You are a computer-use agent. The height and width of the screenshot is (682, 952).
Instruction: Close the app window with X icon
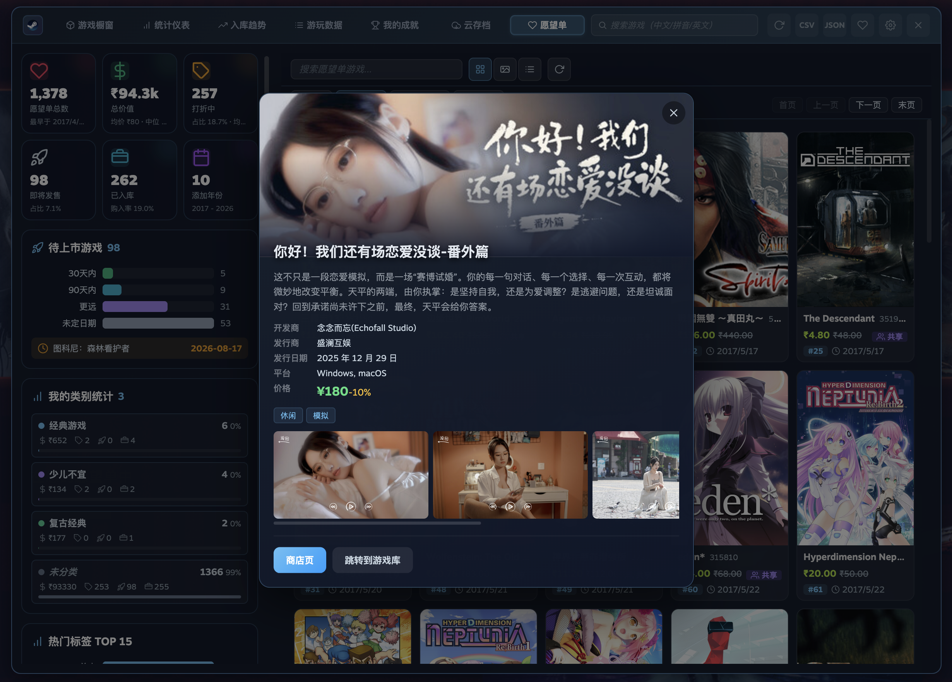tap(918, 25)
